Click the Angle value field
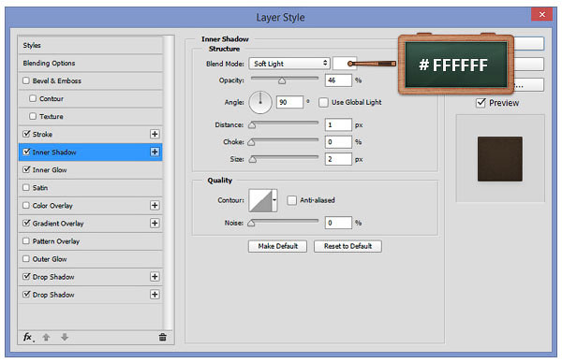The width and height of the screenshot is (562, 363). click(289, 102)
